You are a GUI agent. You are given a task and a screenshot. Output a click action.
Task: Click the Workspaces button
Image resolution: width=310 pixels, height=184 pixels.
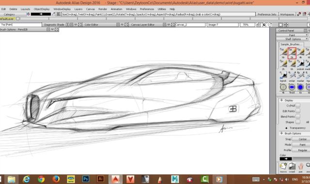287,14
